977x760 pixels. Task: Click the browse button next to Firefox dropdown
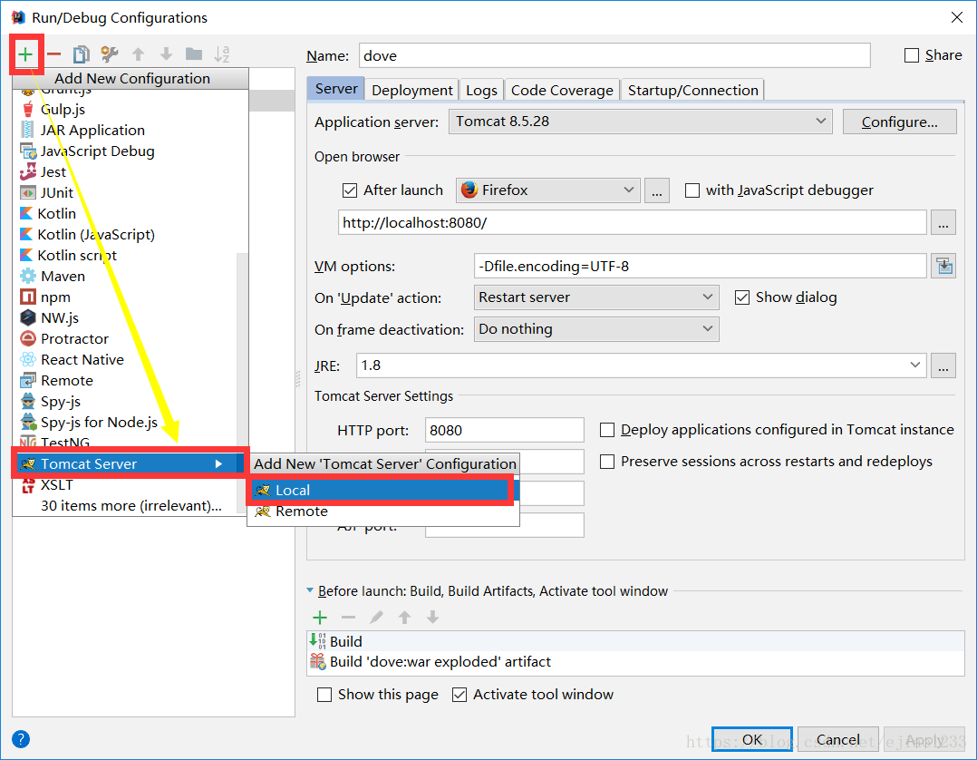click(x=657, y=190)
